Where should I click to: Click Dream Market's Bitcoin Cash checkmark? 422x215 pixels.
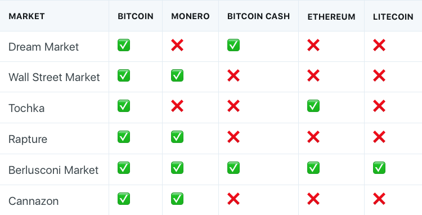click(x=234, y=45)
